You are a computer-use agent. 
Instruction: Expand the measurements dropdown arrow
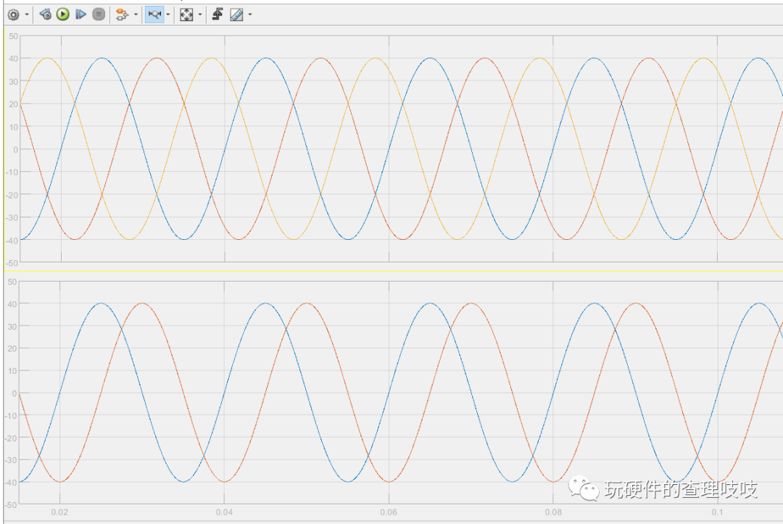coord(250,14)
